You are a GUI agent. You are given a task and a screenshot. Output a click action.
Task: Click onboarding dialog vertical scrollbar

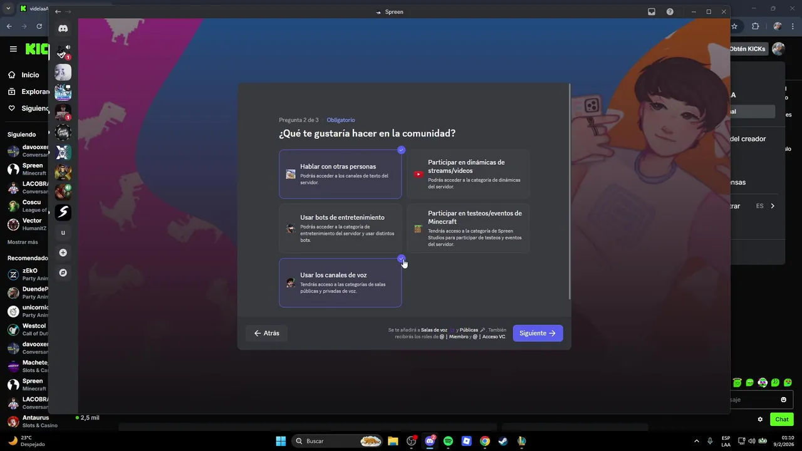click(569, 192)
